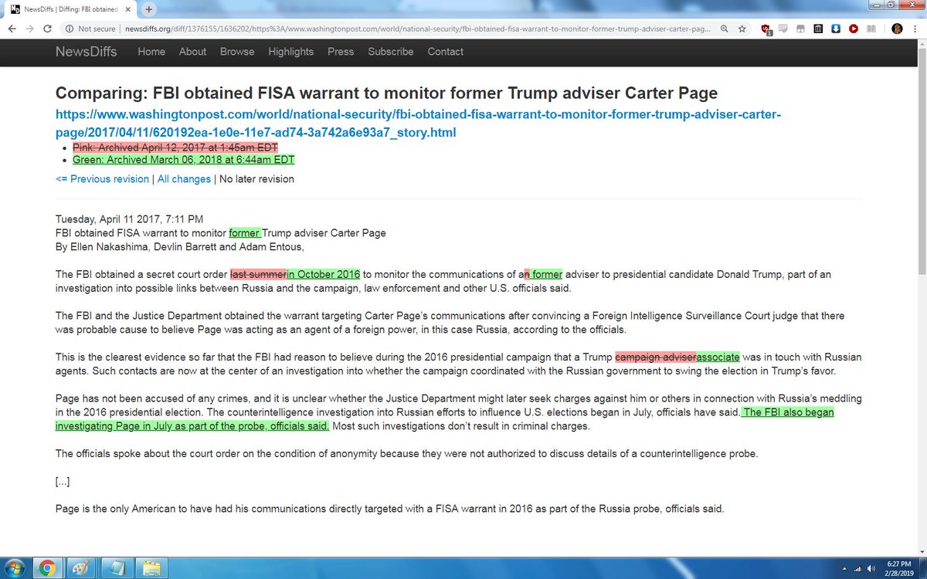The image size is (927, 579).
Task: Click the struck-out 'campaign adviser' text
Action: click(656, 357)
